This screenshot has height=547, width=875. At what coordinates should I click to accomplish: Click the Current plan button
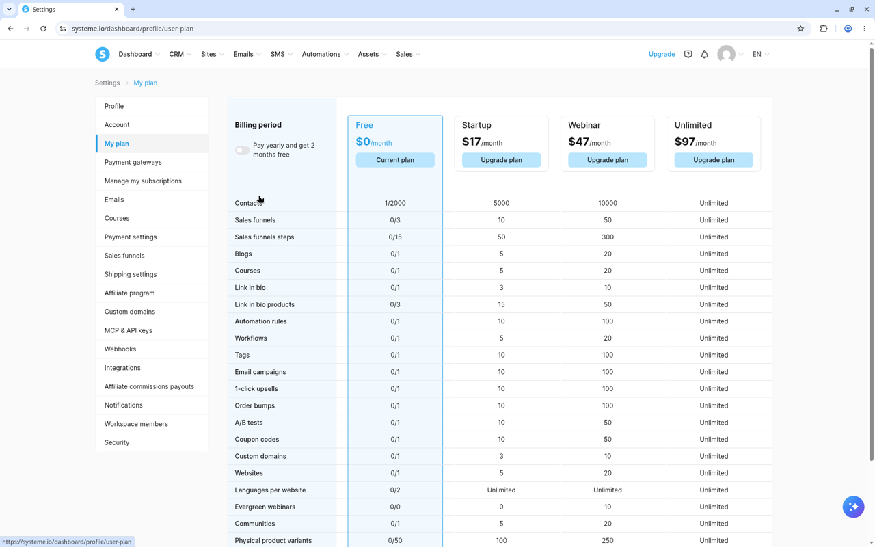395,160
